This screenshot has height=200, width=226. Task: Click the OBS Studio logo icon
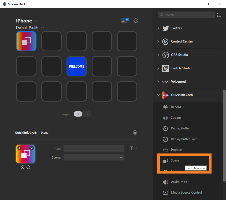point(165,55)
